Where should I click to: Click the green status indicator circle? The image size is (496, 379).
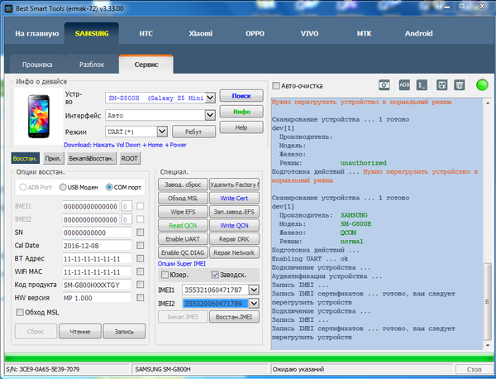(x=482, y=84)
